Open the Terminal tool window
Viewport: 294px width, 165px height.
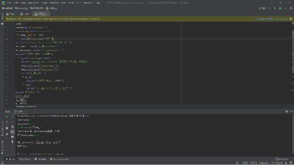pos(40,159)
